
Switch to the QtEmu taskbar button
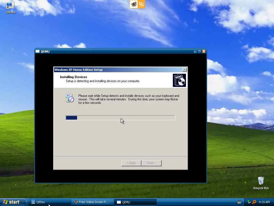pyautogui.click(x=50, y=202)
